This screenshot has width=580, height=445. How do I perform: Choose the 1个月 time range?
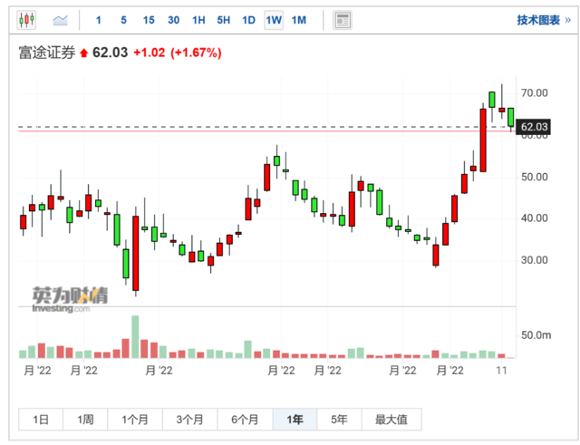tap(135, 420)
